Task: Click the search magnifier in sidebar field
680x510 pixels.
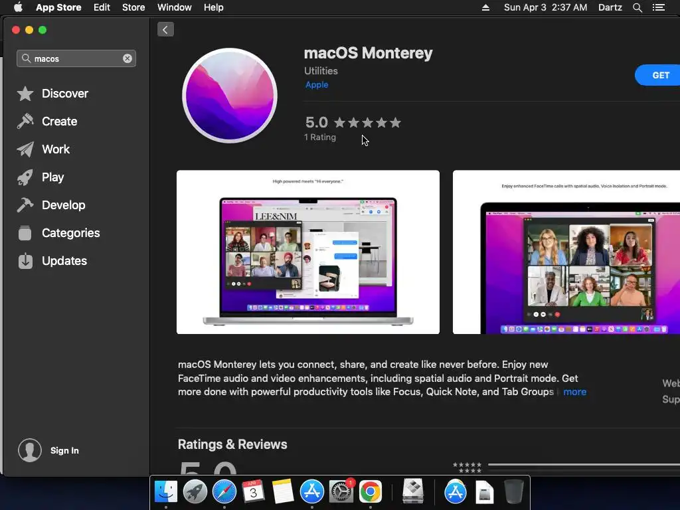Action: pyautogui.click(x=26, y=58)
